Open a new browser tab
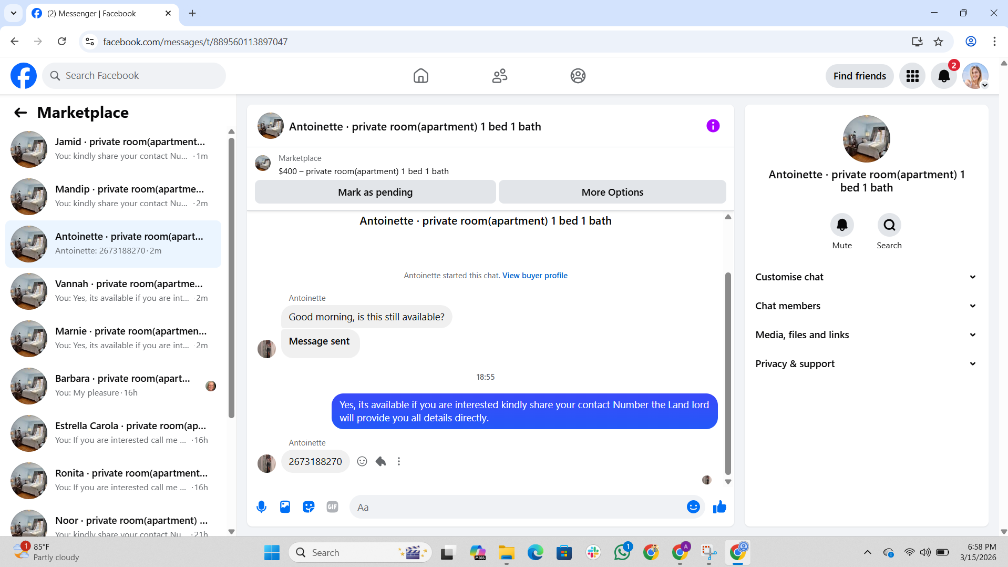Image resolution: width=1008 pixels, height=567 pixels. pyautogui.click(x=192, y=13)
